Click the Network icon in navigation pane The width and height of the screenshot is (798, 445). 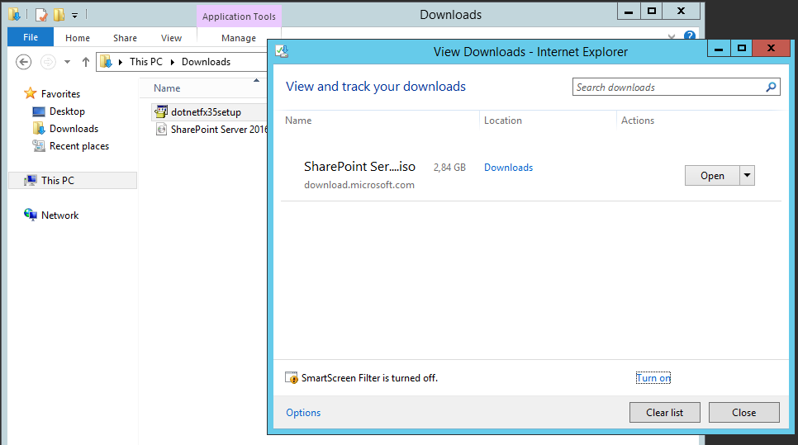(31, 215)
